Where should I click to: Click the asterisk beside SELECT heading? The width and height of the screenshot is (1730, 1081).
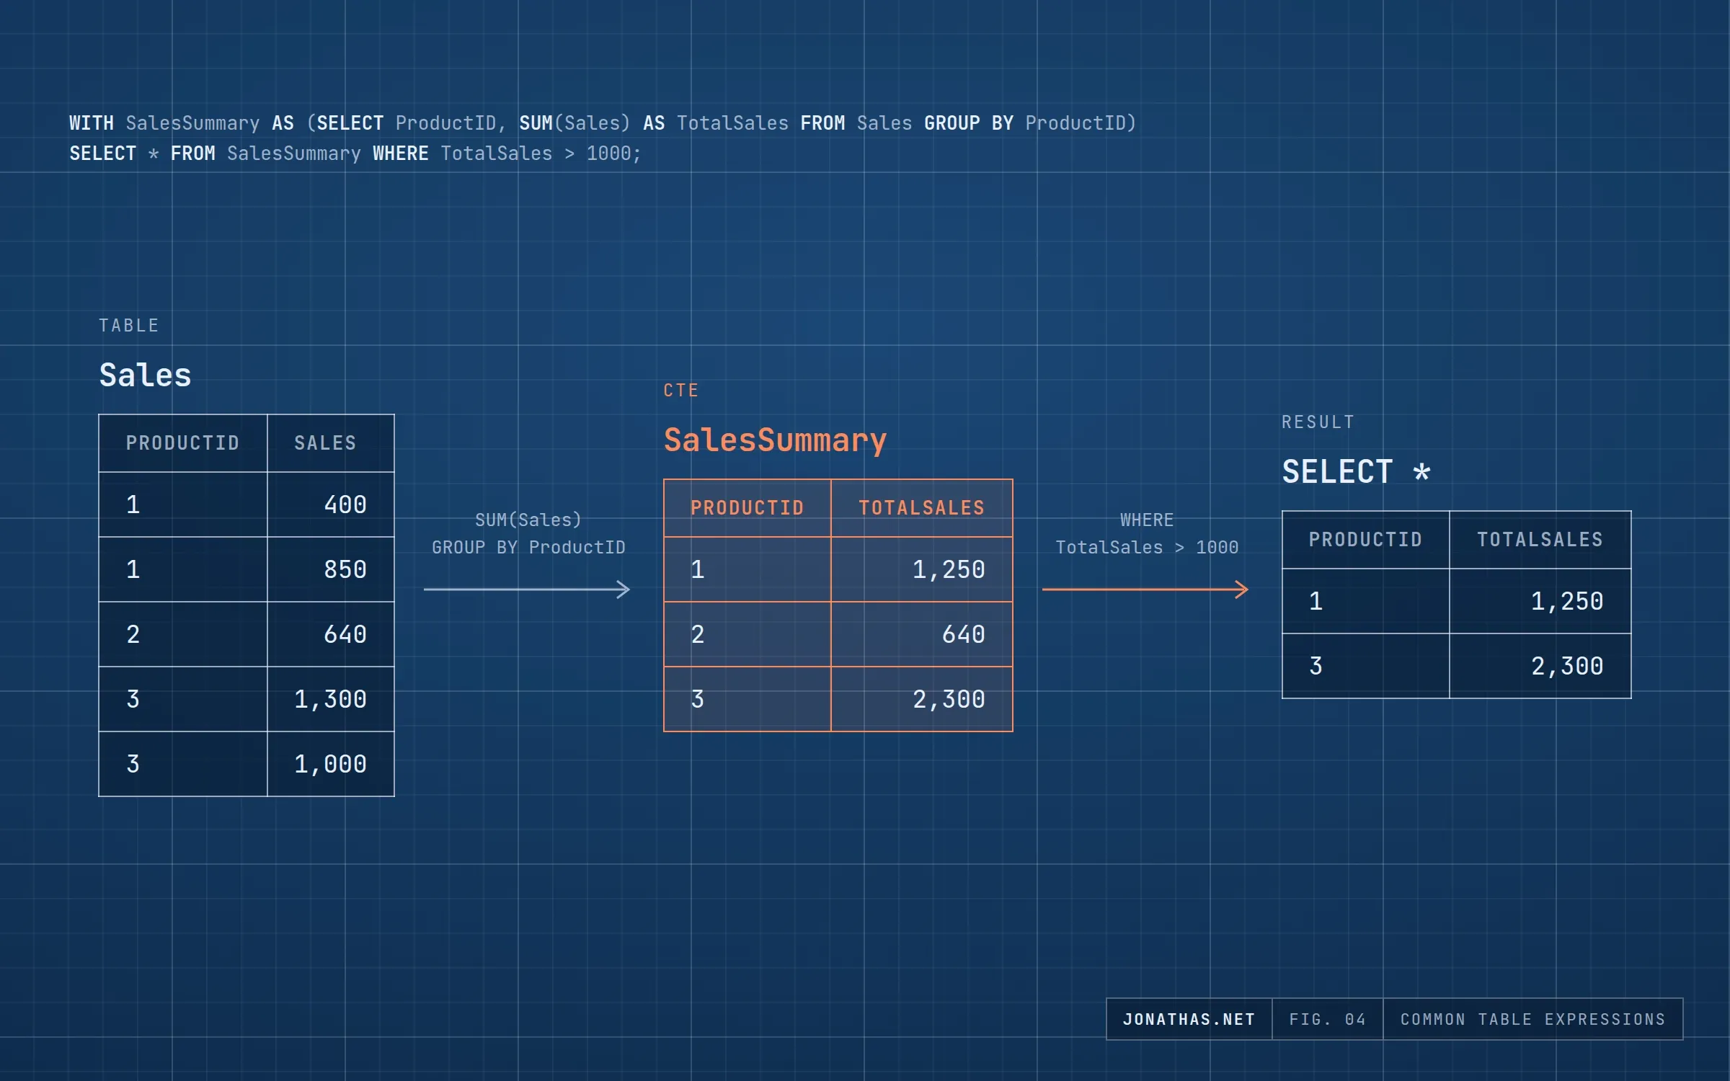tap(1421, 473)
